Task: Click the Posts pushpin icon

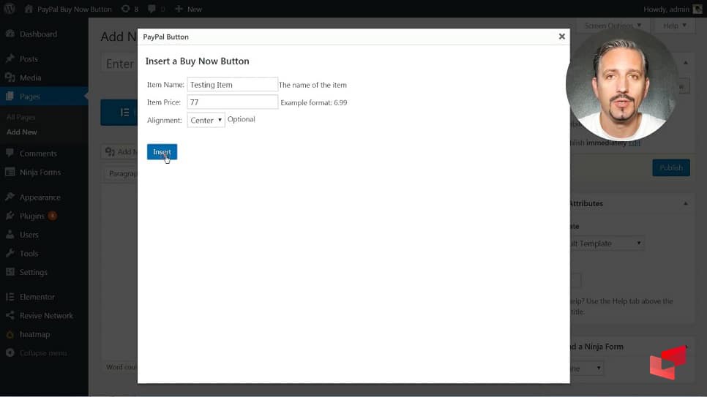Action: pyautogui.click(x=10, y=59)
